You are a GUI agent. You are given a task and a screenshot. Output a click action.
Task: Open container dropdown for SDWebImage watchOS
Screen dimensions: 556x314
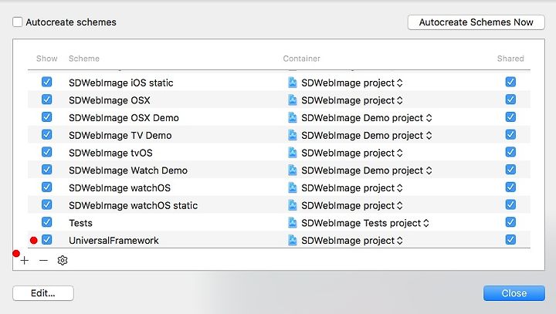point(400,188)
